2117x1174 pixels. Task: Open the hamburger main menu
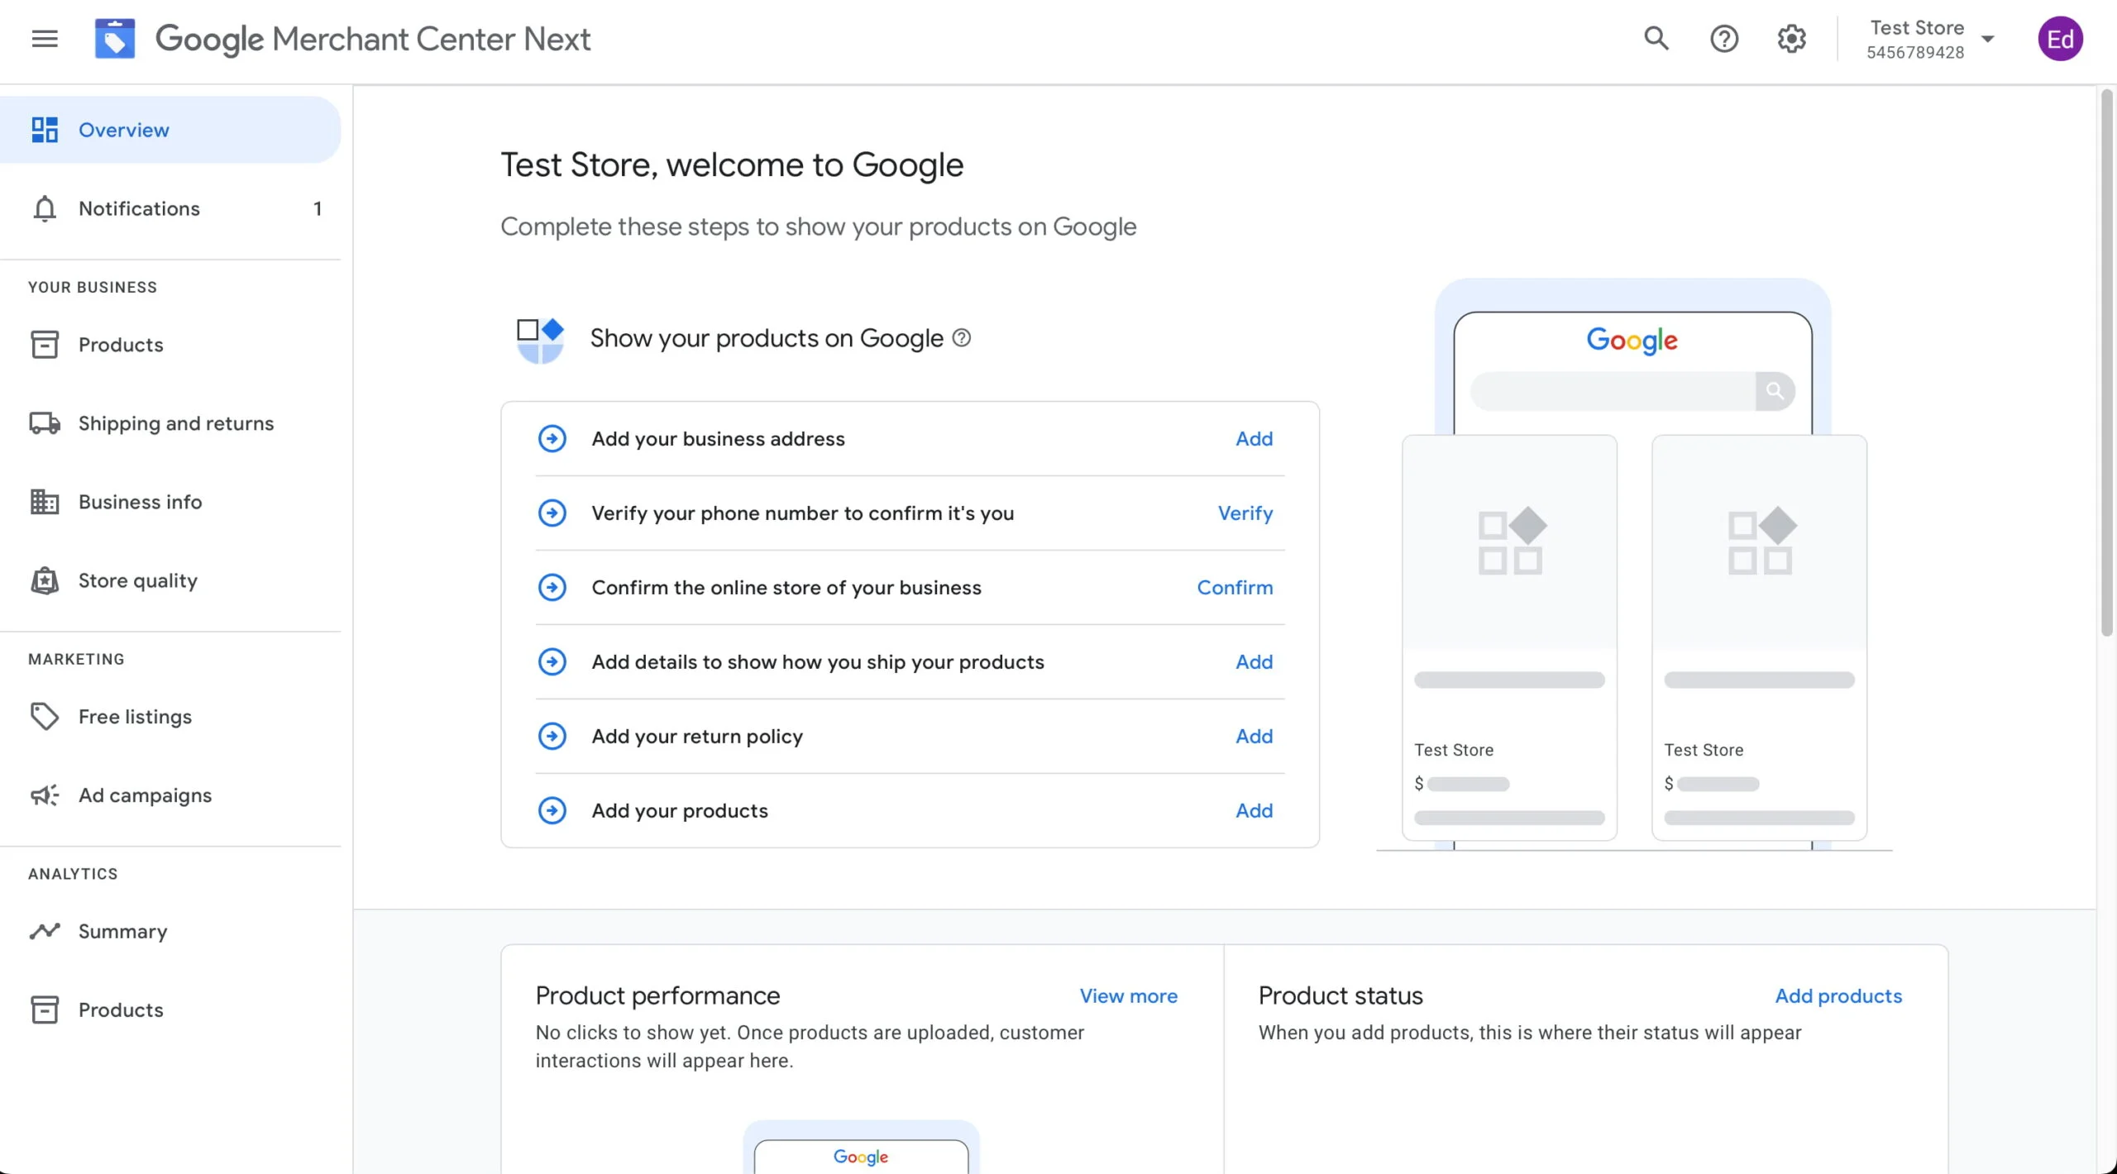(45, 39)
